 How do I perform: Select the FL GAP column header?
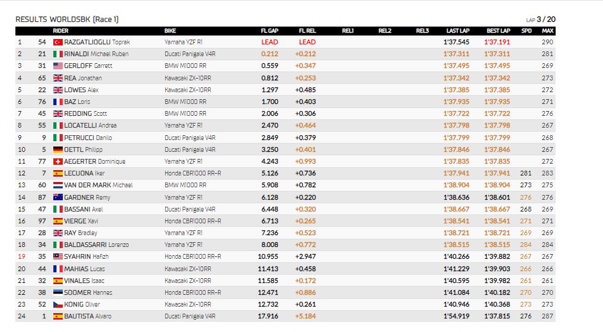270,31
